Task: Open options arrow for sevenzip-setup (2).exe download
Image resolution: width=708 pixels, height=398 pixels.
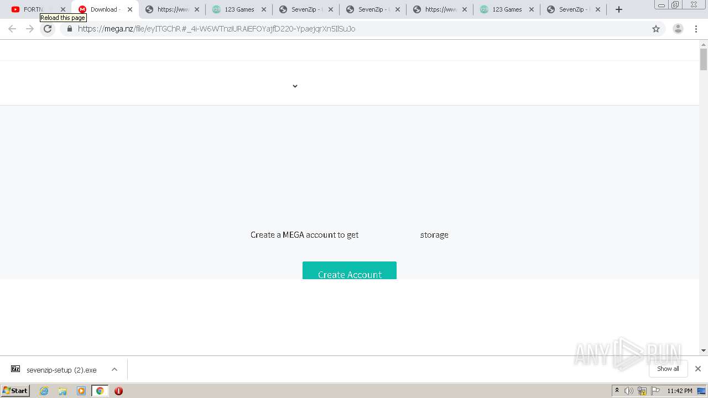Action: point(114,369)
